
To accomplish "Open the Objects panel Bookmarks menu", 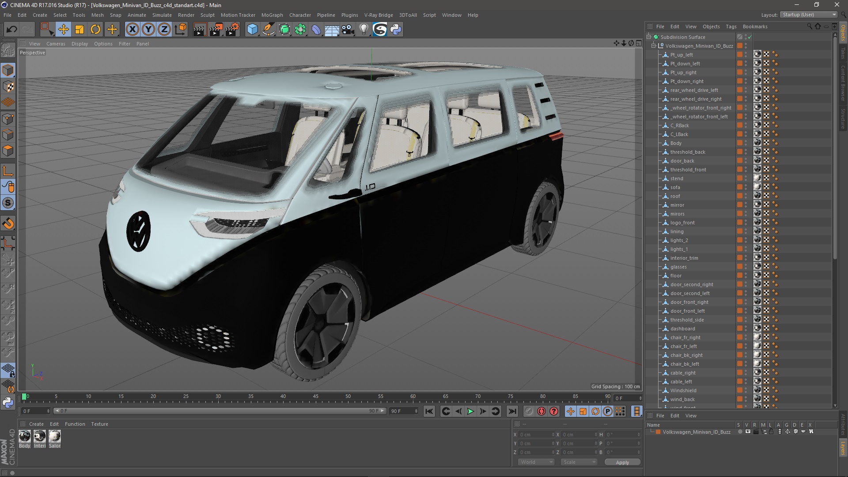I will click(x=755, y=26).
